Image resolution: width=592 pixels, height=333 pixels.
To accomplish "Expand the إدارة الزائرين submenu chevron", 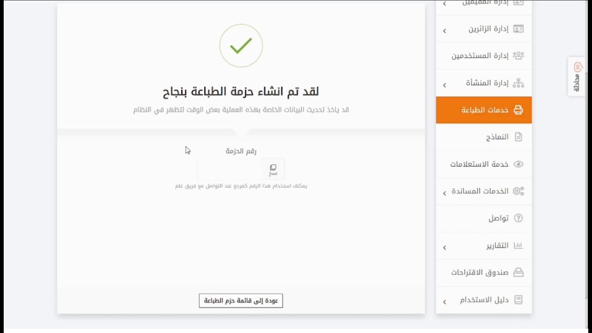I will (x=444, y=31).
